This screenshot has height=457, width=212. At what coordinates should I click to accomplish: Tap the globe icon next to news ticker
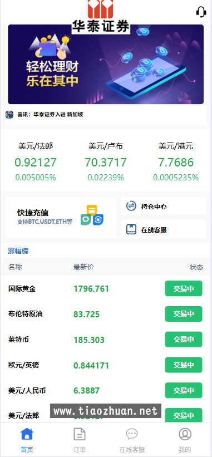pyautogui.click(x=9, y=115)
